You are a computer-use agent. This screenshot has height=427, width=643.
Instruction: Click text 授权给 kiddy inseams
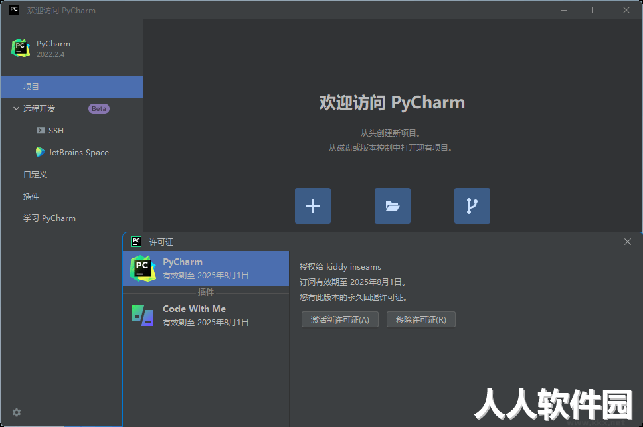(340, 267)
